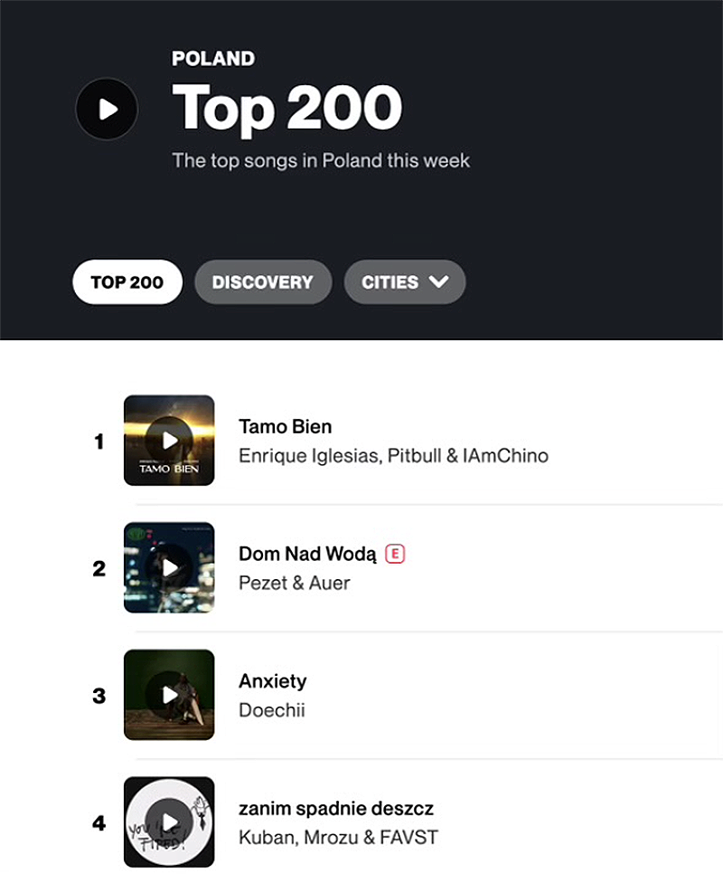Image resolution: width=723 pixels, height=874 pixels.
Task: Click artists Enrique Iglesias, Pitbull & IAmChino
Action: pyautogui.click(x=393, y=456)
